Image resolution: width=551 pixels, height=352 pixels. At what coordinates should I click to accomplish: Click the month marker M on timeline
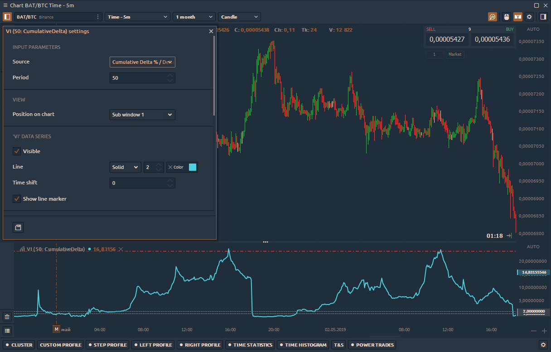(x=56, y=329)
